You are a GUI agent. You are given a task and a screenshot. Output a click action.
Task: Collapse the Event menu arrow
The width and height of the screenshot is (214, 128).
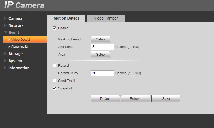point(5,33)
